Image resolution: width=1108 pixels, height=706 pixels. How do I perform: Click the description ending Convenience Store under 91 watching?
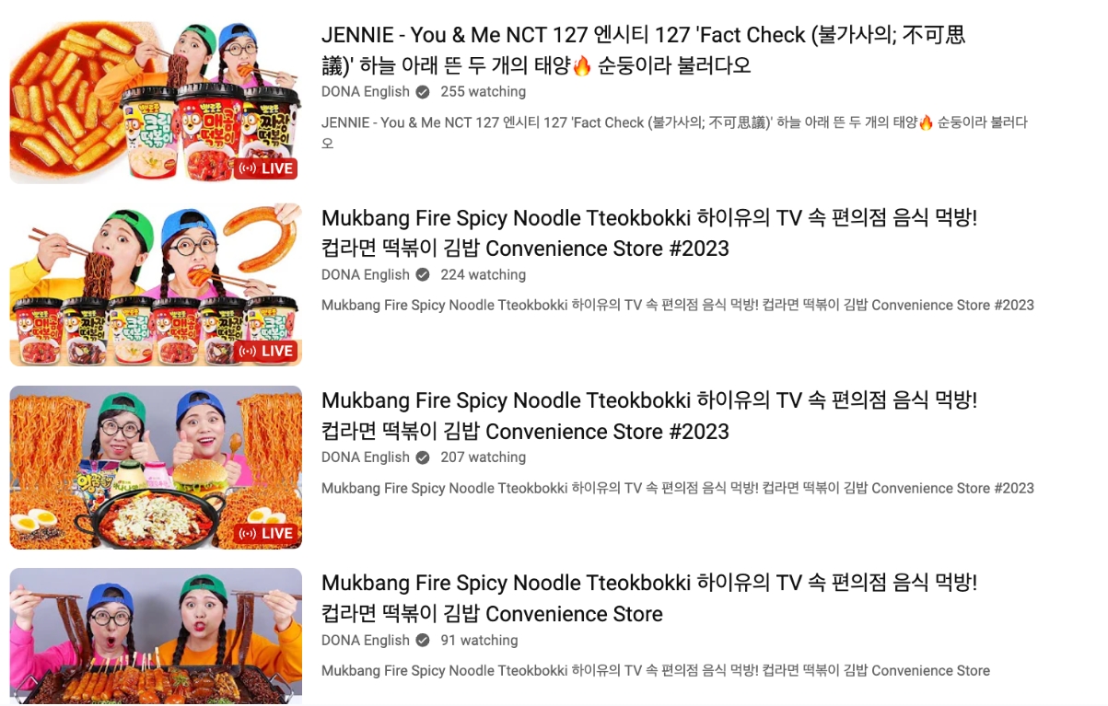pos(656,670)
